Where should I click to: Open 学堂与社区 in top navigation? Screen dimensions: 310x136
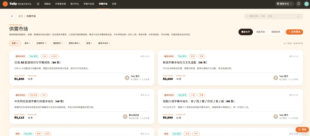coord(89,4)
